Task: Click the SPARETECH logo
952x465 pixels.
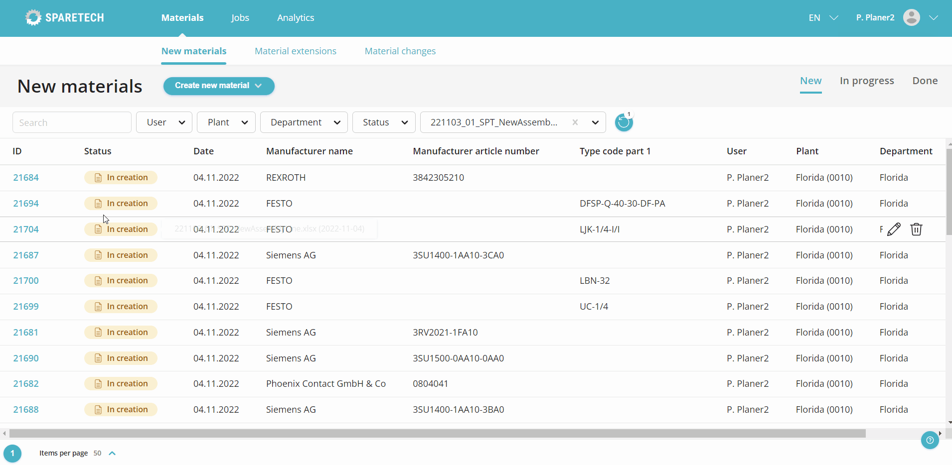Action: tap(65, 17)
